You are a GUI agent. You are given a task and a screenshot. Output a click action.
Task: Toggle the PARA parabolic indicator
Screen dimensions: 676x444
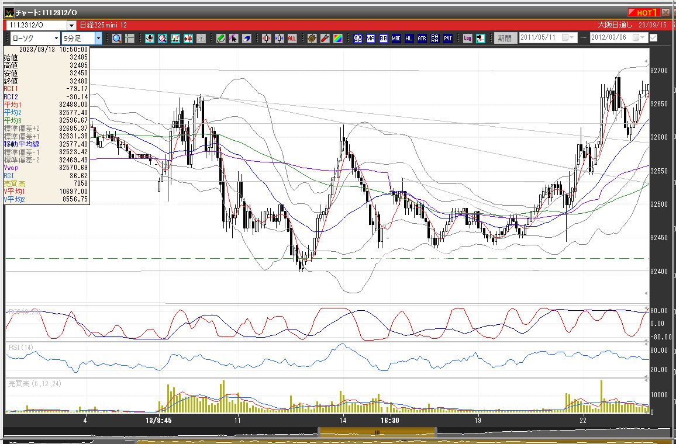click(x=435, y=39)
